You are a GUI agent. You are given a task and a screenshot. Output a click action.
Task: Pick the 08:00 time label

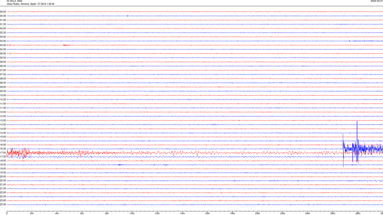tap(3, 79)
